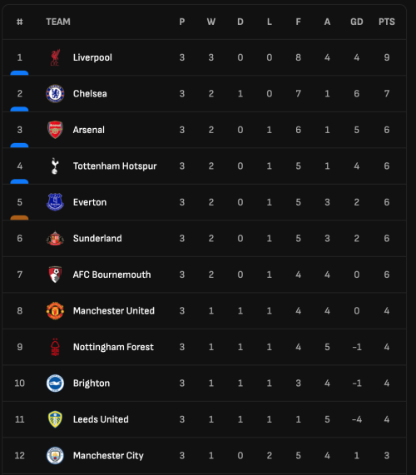Open the Manchester City team link
Viewport: 416px width, 475px height.
(108, 456)
